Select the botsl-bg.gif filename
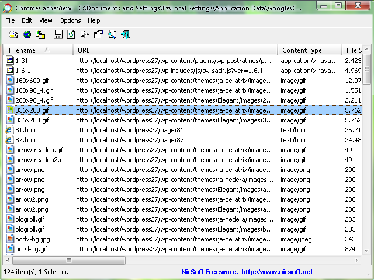The height and width of the screenshot is (280, 374). point(31,249)
